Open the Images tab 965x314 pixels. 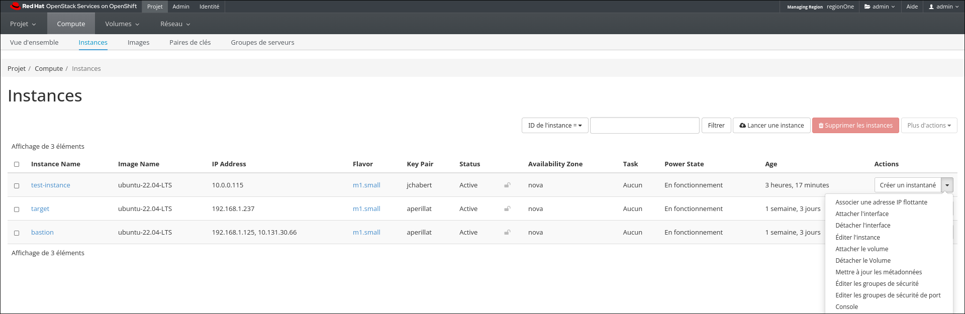click(138, 42)
